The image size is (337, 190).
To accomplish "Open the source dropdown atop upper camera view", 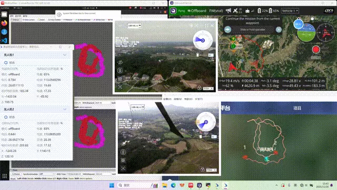I will pyautogui.click(x=135, y=26).
